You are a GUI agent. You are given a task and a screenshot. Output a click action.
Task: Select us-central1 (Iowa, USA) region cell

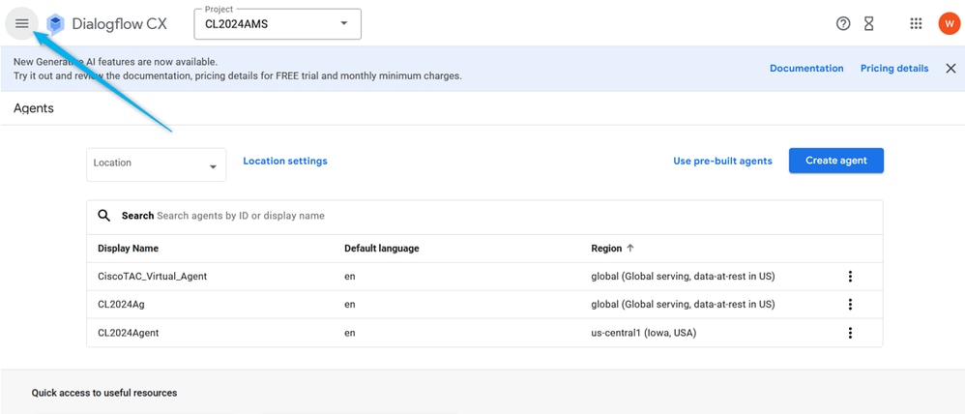(644, 333)
